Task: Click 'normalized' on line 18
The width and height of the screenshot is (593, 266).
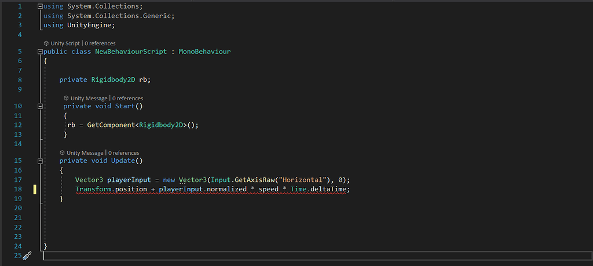Action: click(226, 189)
